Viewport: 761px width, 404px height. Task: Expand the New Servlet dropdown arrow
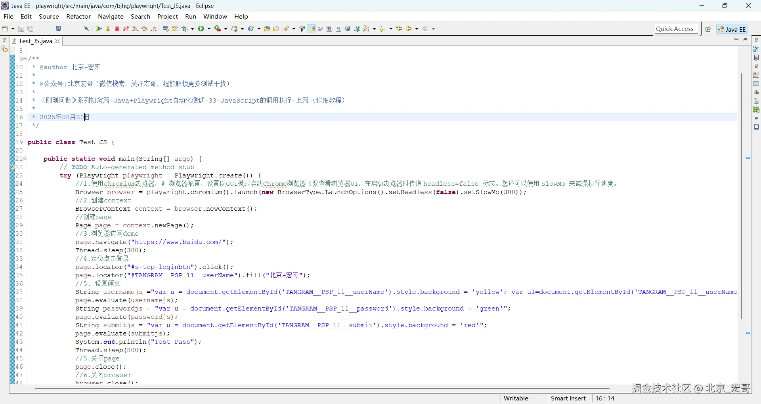pos(259,29)
